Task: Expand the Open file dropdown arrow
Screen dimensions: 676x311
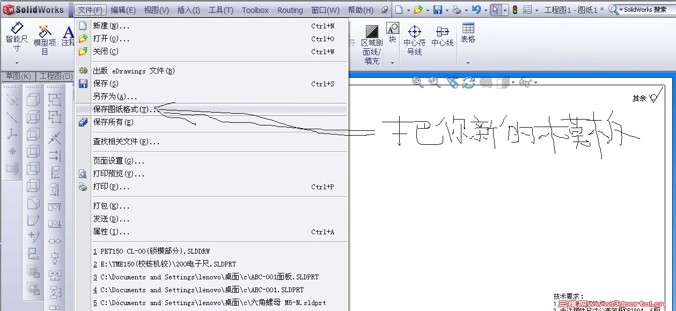Action: click(x=428, y=10)
